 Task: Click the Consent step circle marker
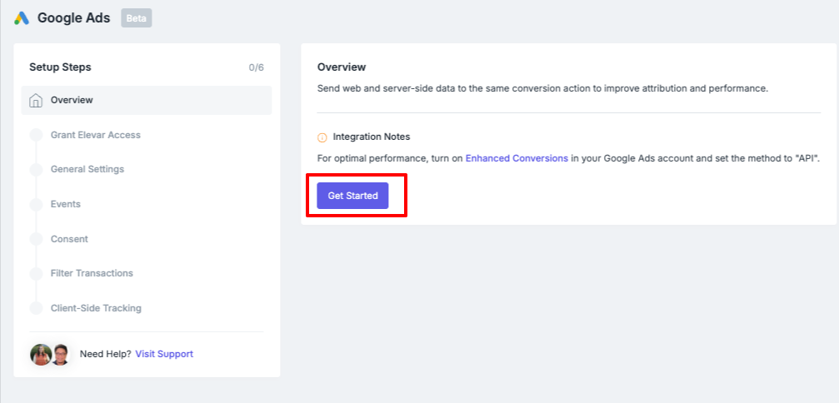(x=36, y=239)
